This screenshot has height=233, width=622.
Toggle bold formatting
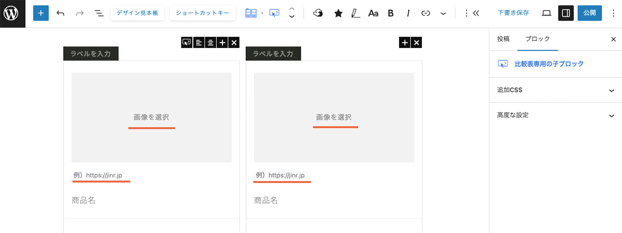[391, 14]
